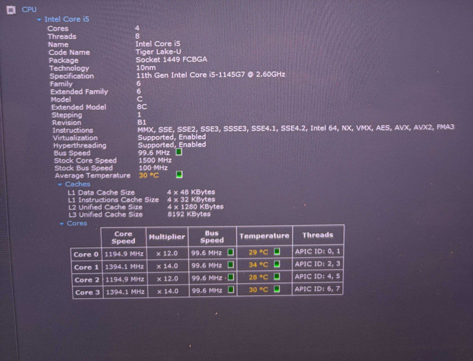This screenshot has width=473, height=361.
Task: Click the Stock Core Speed value 1500 MHz
Action: (x=155, y=160)
